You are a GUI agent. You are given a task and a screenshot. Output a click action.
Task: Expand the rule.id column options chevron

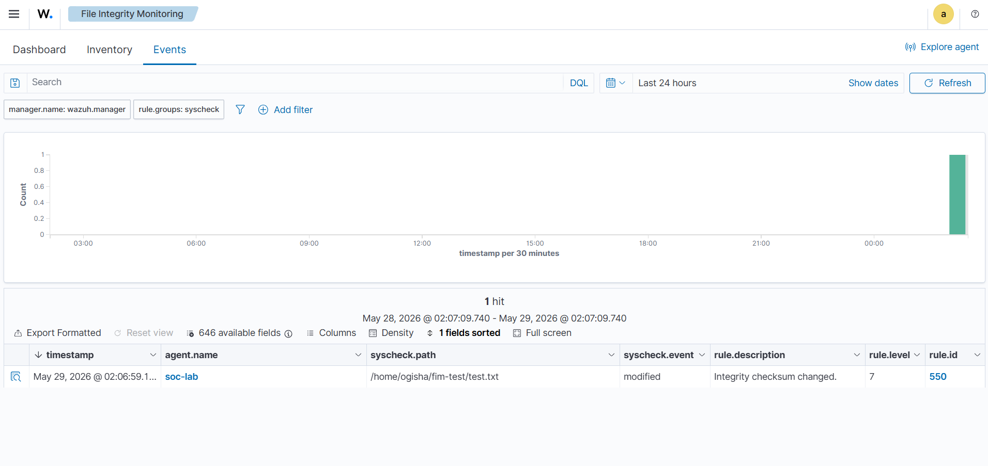tap(977, 355)
